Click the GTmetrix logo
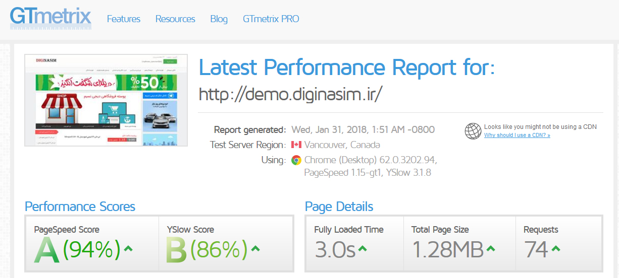Image resolution: width=619 pixels, height=278 pixels. tap(50, 17)
